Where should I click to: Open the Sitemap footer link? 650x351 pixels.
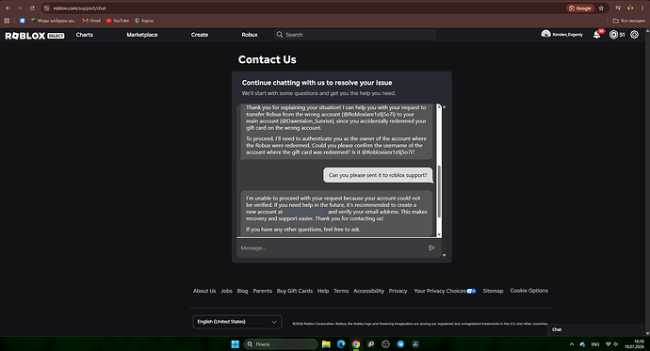pyautogui.click(x=493, y=291)
